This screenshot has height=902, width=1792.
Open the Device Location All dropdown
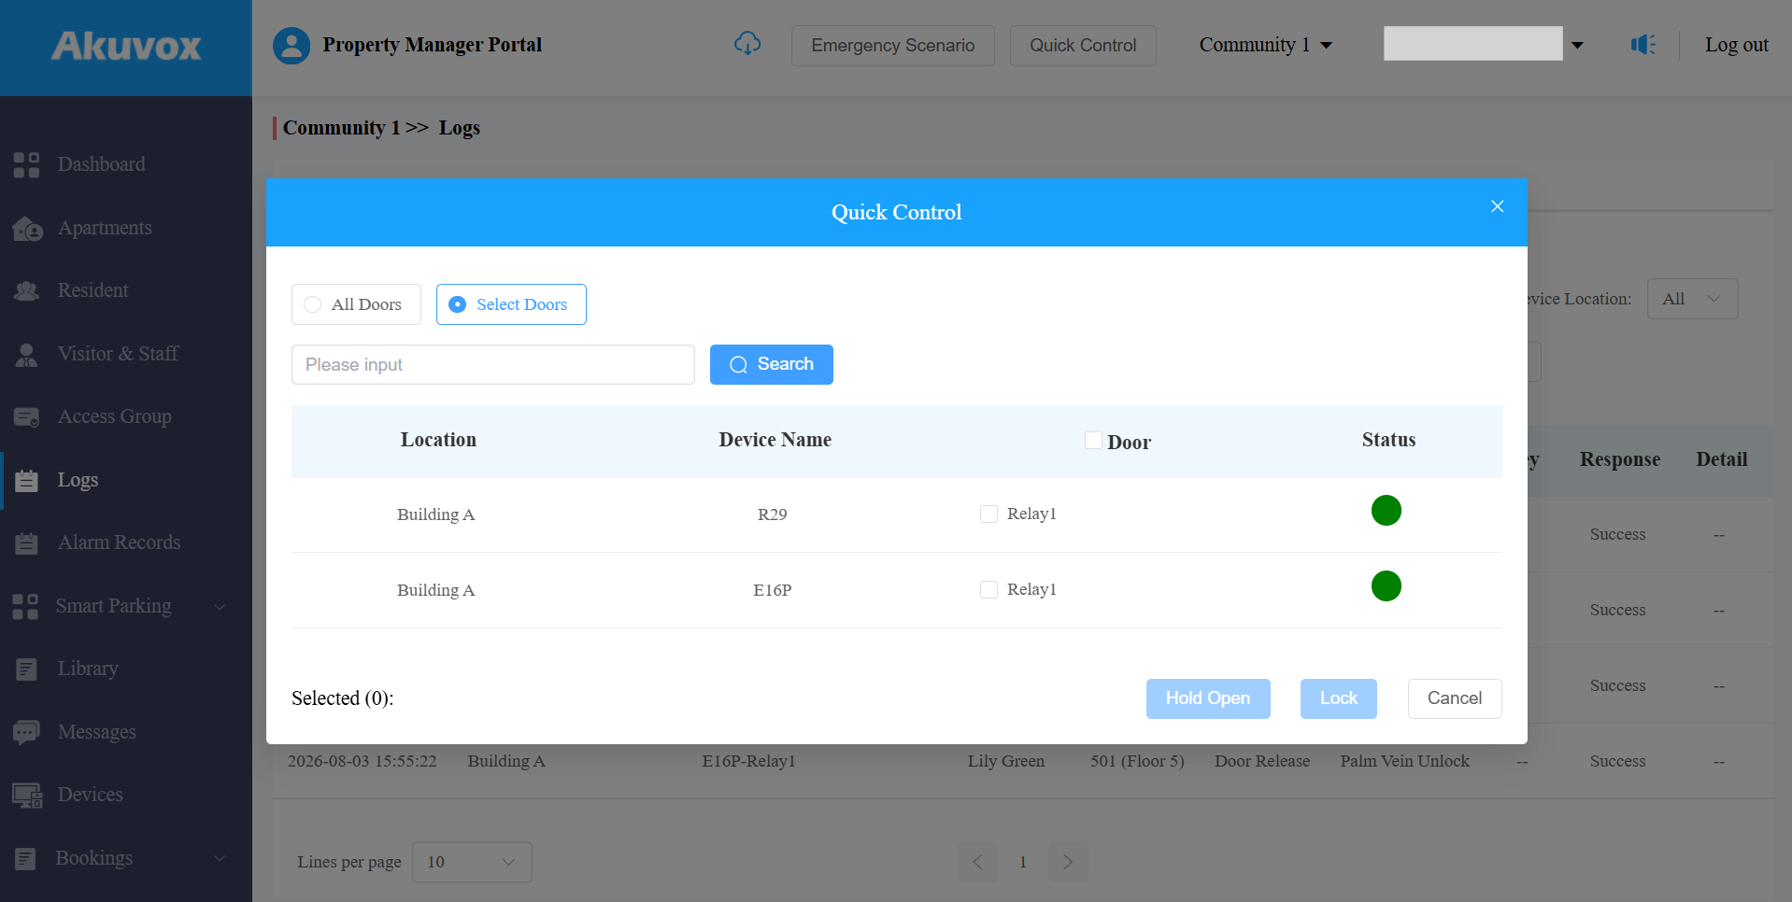tap(1692, 299)
